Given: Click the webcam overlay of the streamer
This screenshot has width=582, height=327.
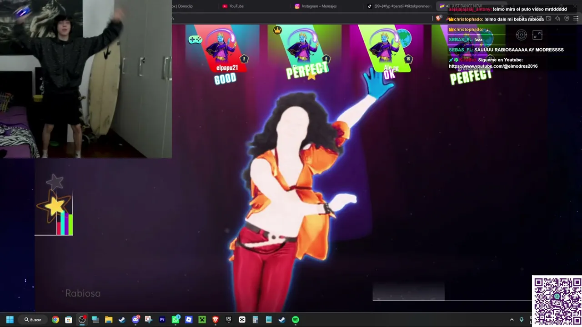Looking at the screenshot, I should (86, 79).
